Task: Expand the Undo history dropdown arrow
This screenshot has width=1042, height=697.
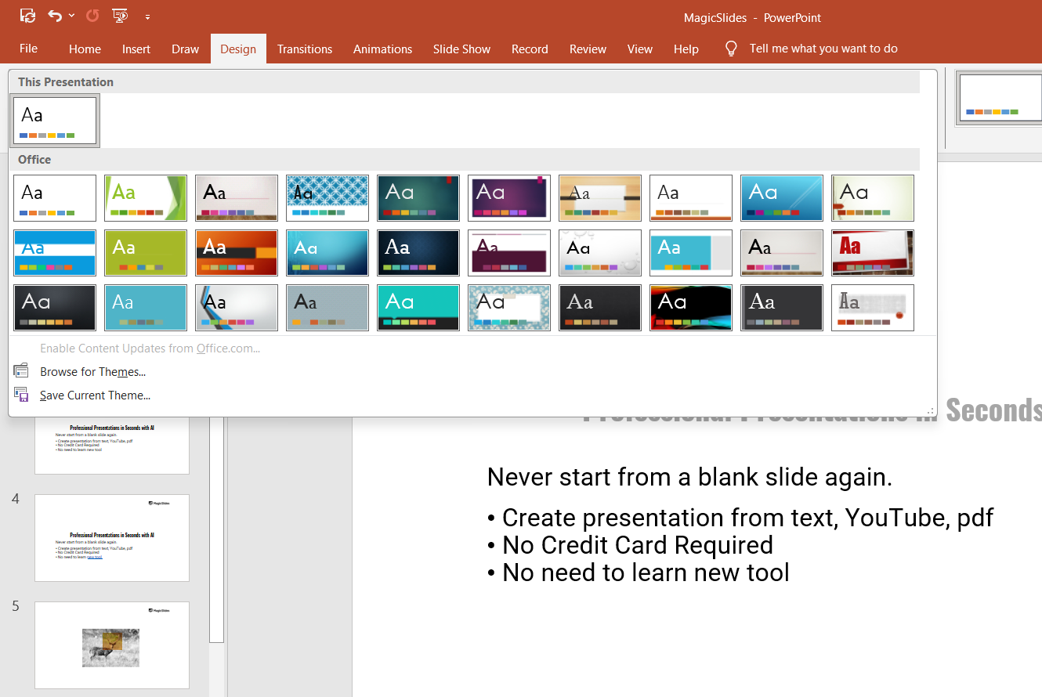Action: pos(72,16)
